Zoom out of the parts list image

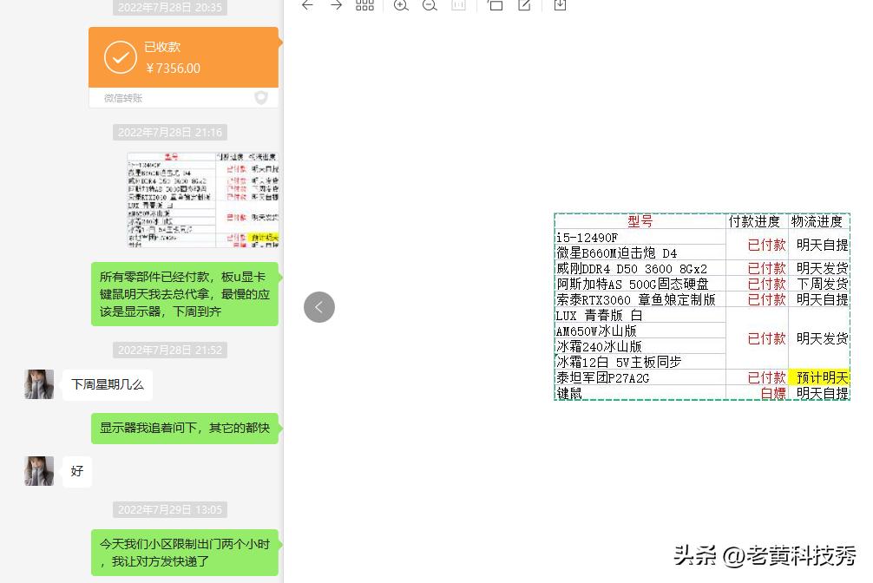click(x=429, y=6)
